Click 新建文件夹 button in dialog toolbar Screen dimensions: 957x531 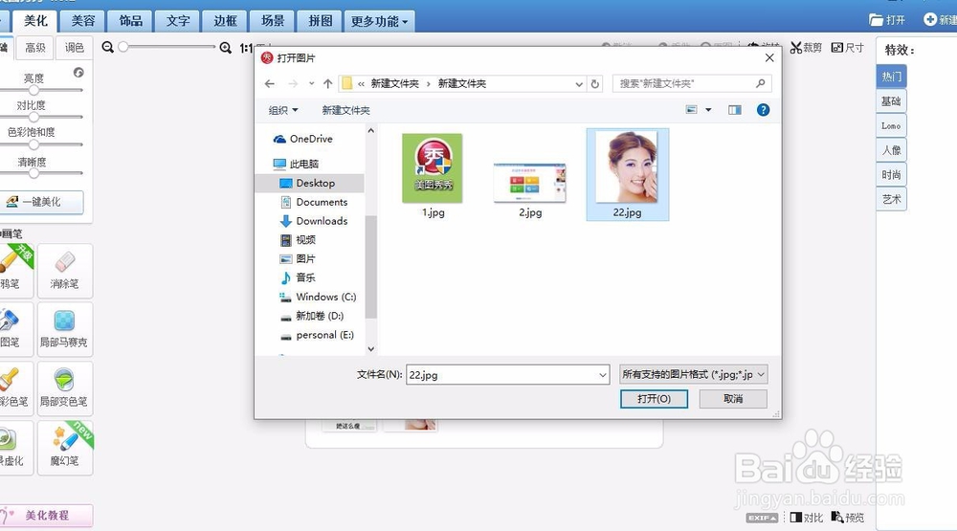pos(346,110)
